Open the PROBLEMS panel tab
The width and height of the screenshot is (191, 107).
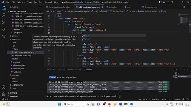(51, 69)
